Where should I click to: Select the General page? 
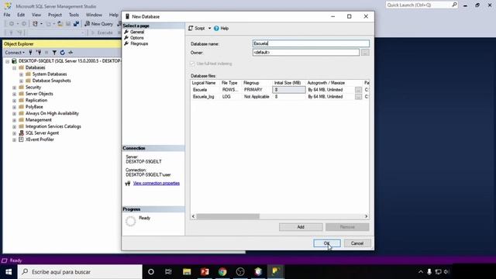pyautogui.click(x=137, y=32)
